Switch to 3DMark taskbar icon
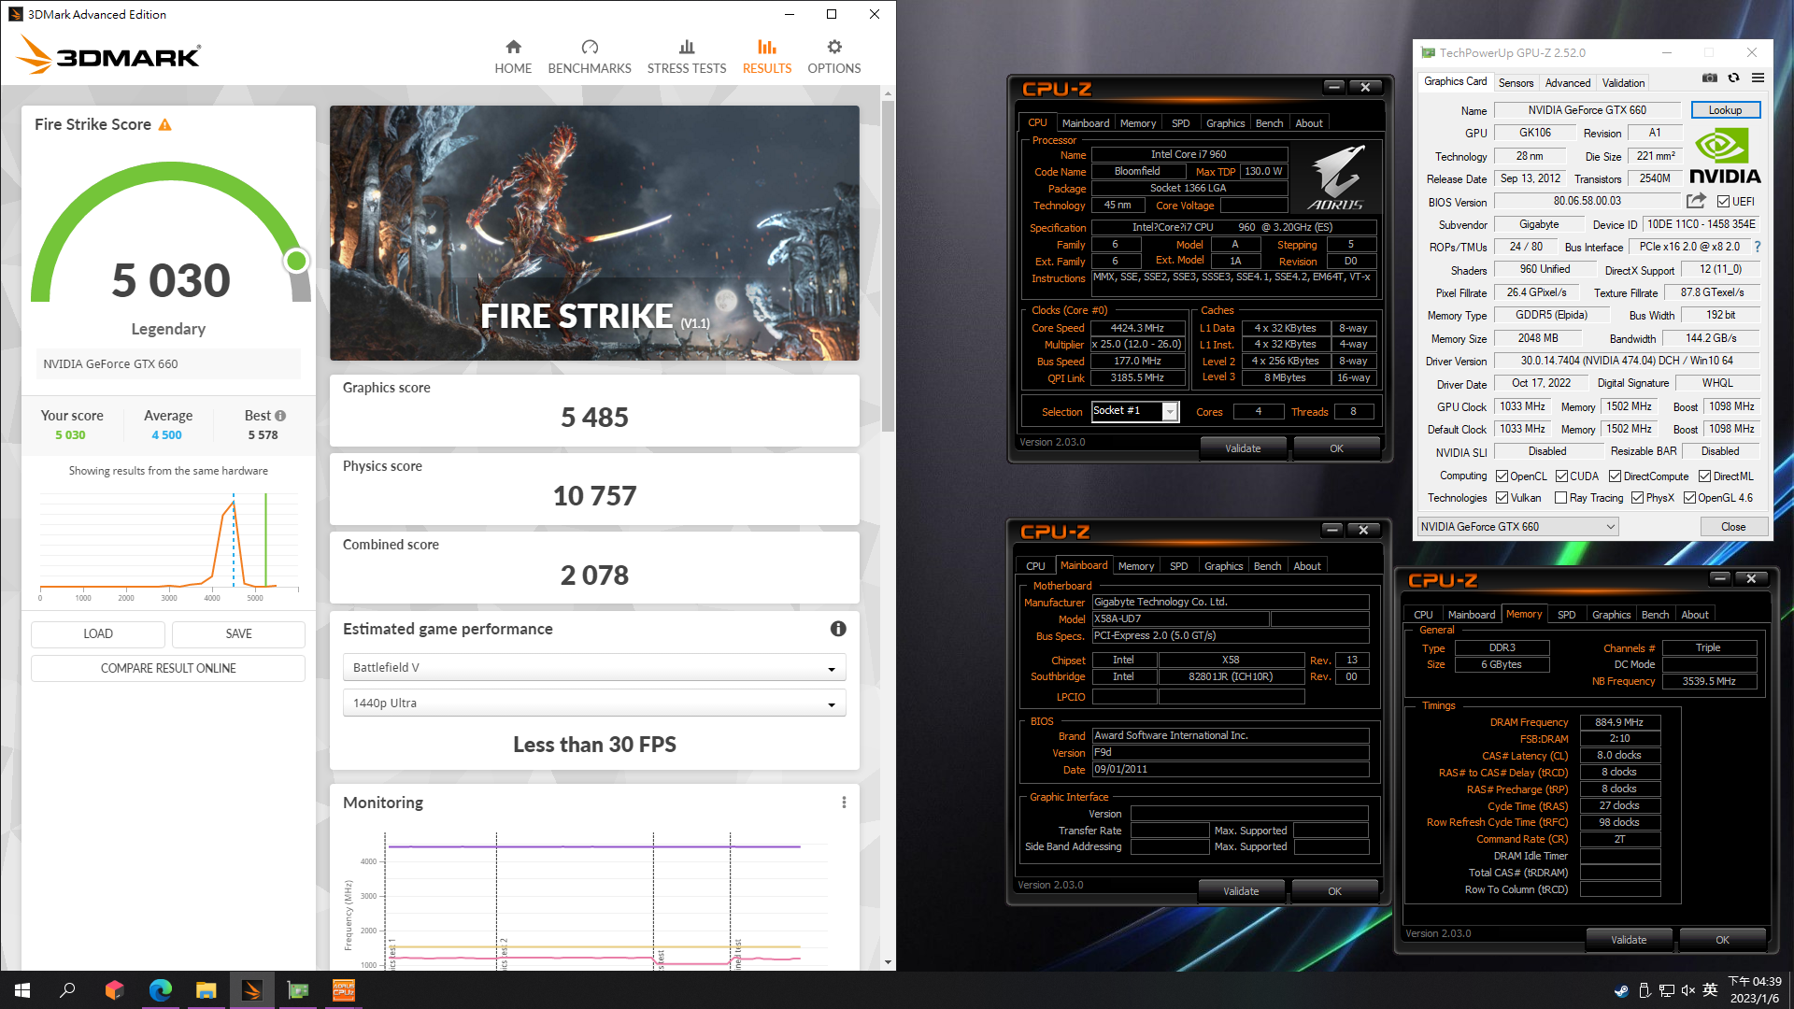1794x1009 pixels. 251,990
